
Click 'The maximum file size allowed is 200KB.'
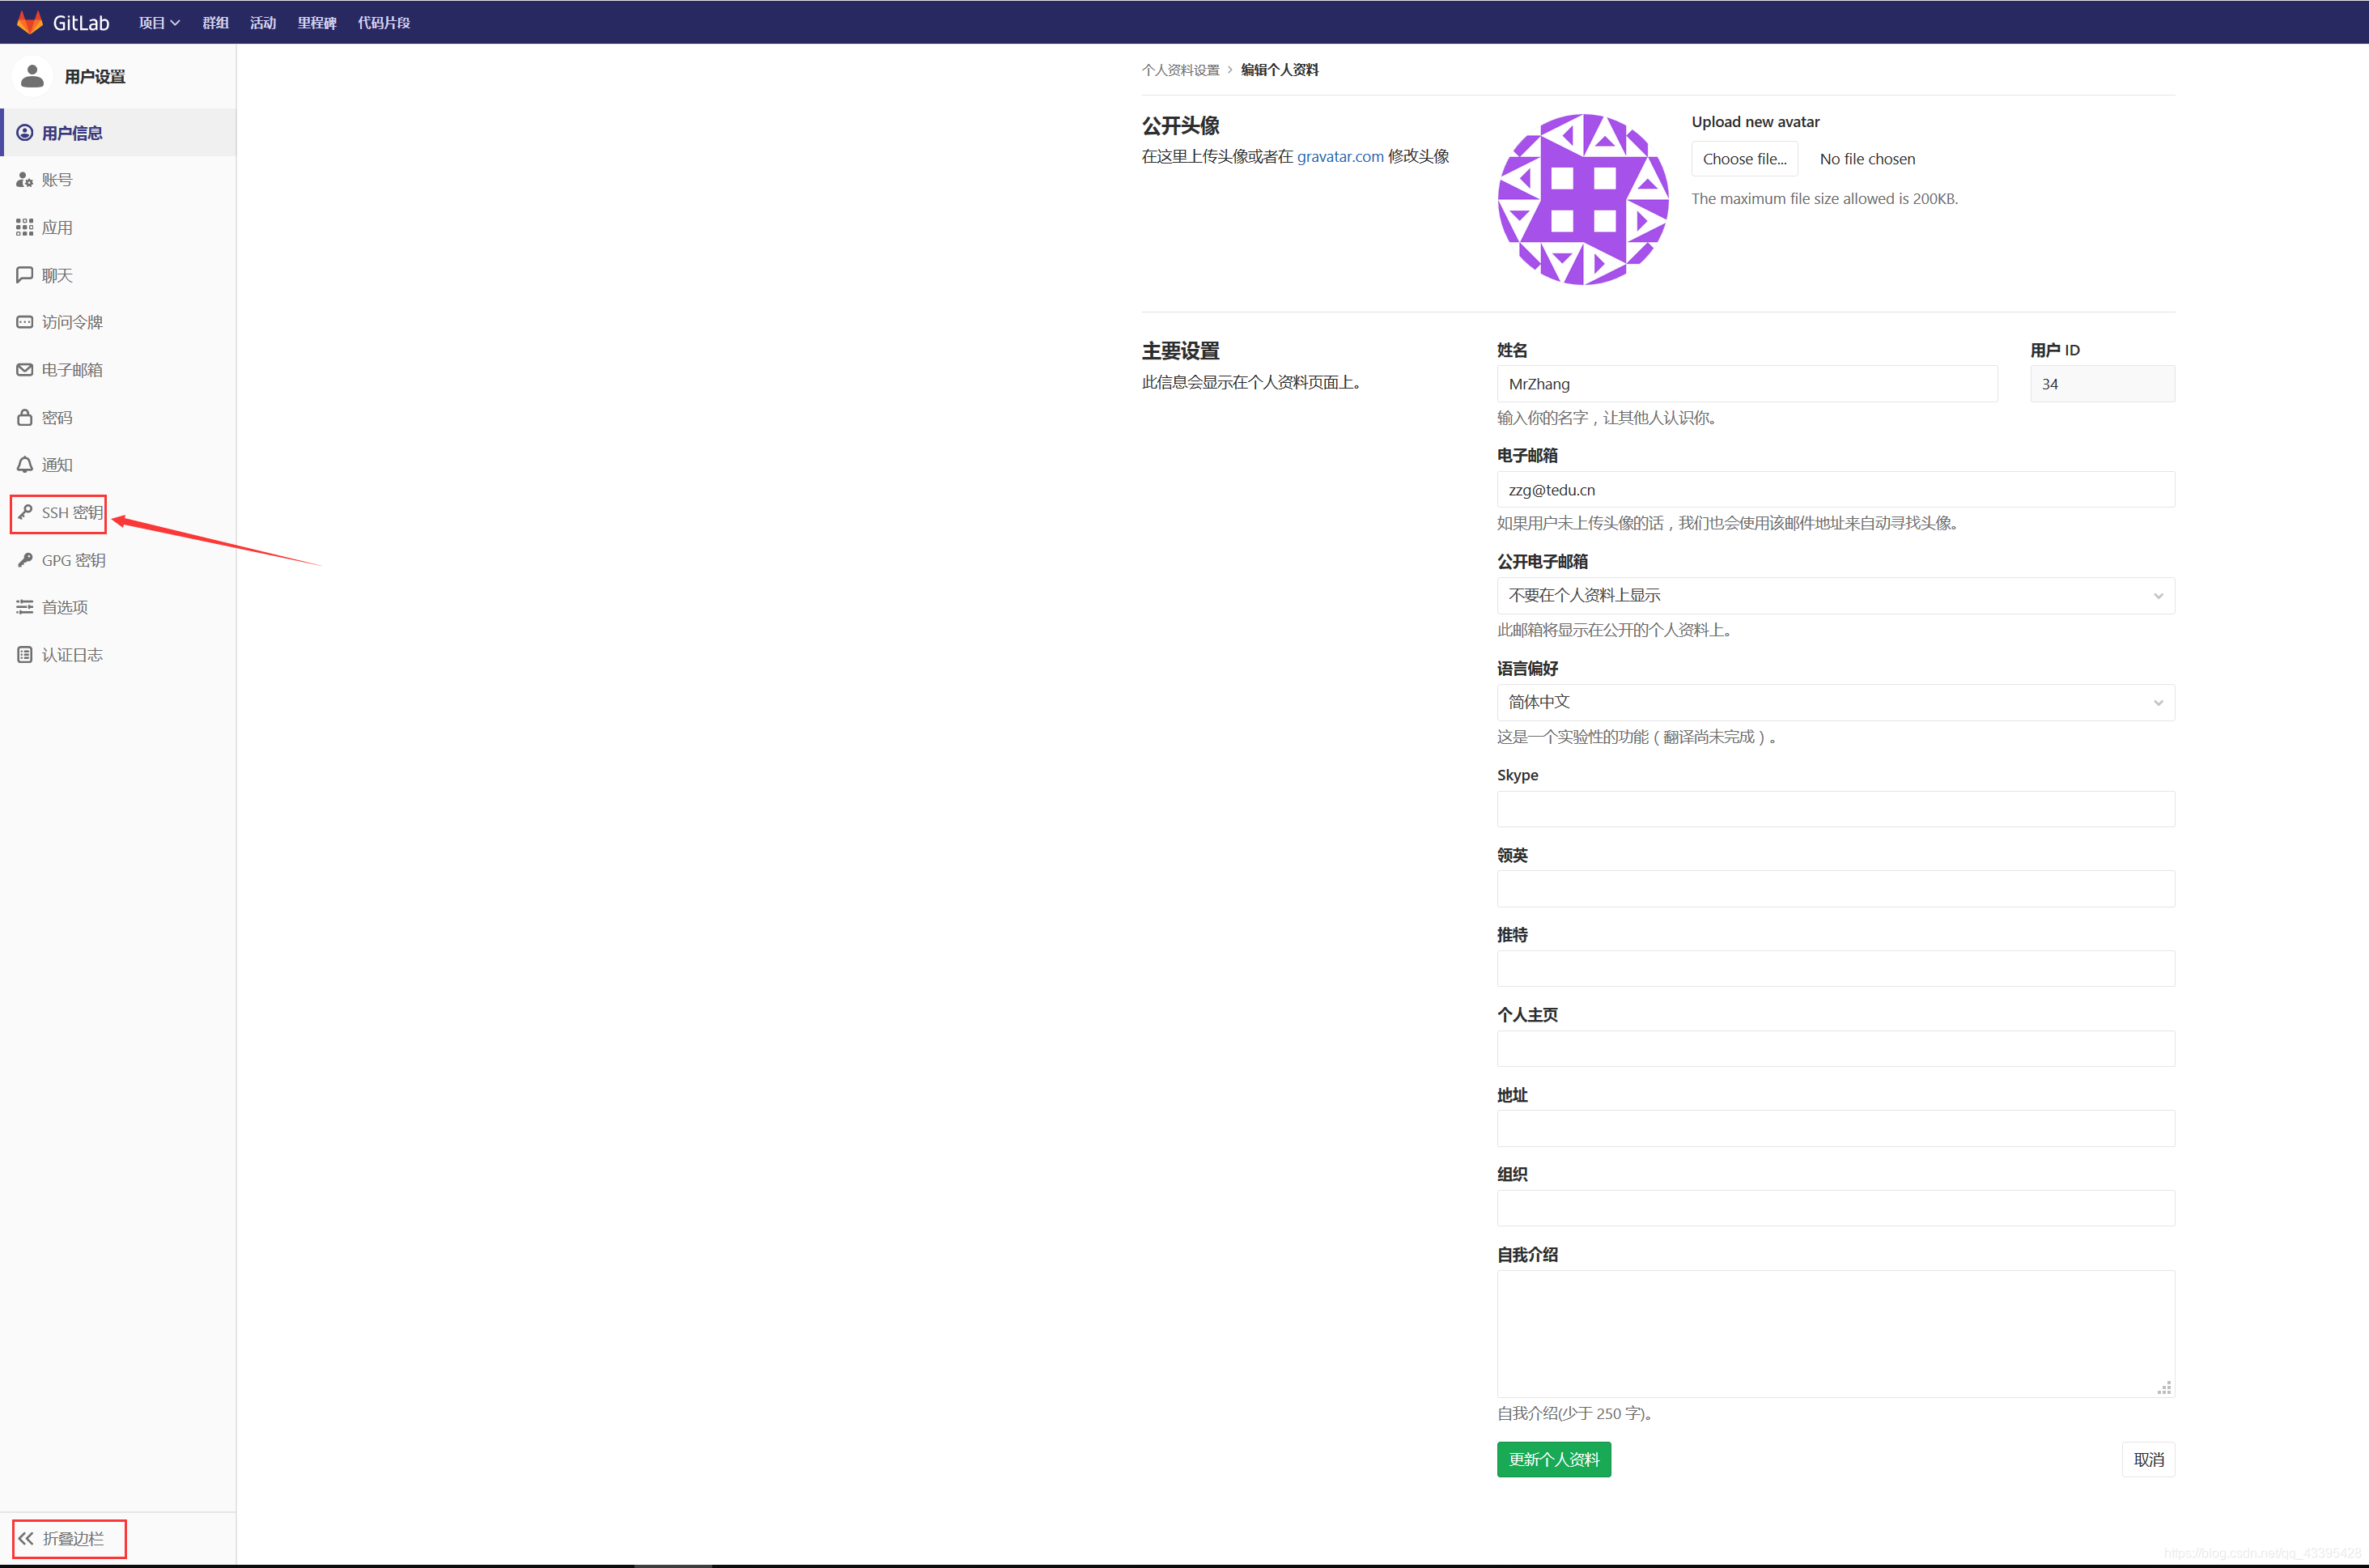[x=1824, y=199]
